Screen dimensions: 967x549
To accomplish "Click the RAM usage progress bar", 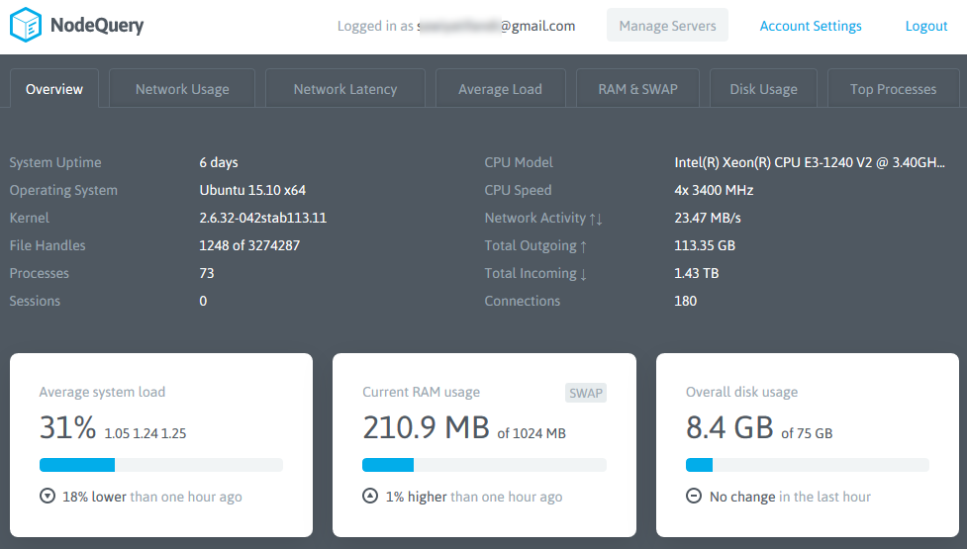I will point(484,465).
